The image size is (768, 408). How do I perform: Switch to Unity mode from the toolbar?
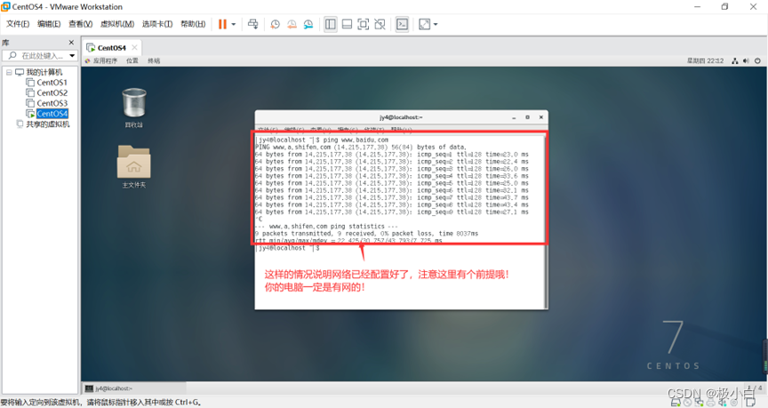(x=380, y=24)
